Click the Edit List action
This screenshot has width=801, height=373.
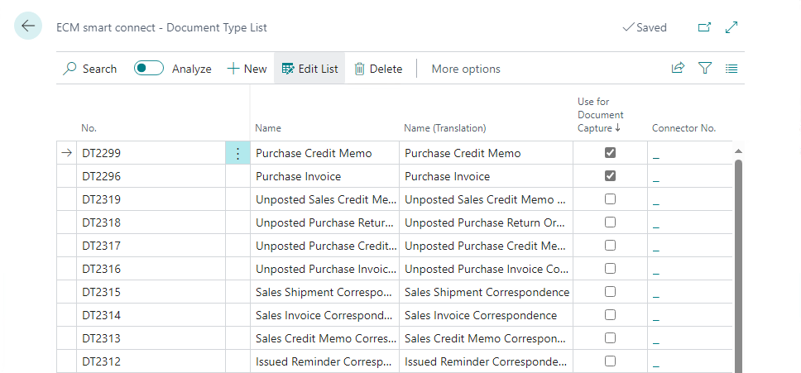coord(310,69)
